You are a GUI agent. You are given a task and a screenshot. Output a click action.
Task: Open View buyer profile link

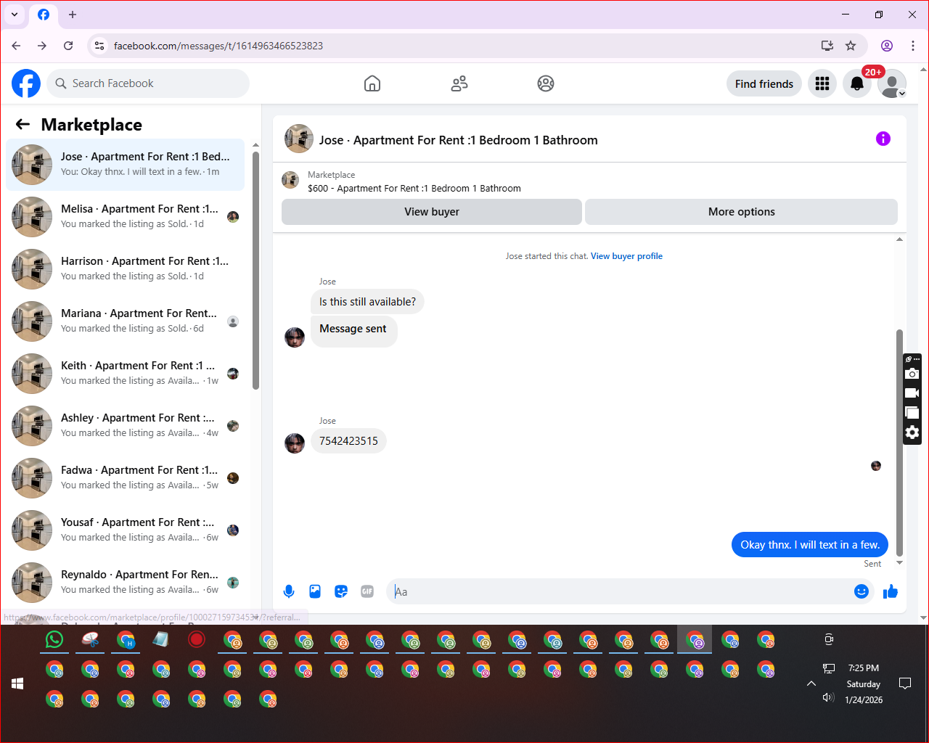(x=626, y=256)
